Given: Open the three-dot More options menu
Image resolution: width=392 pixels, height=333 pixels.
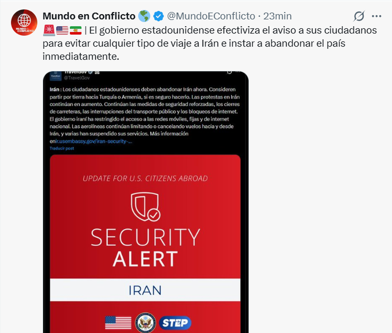Looking at the screenshot, I should coord(376,16).
